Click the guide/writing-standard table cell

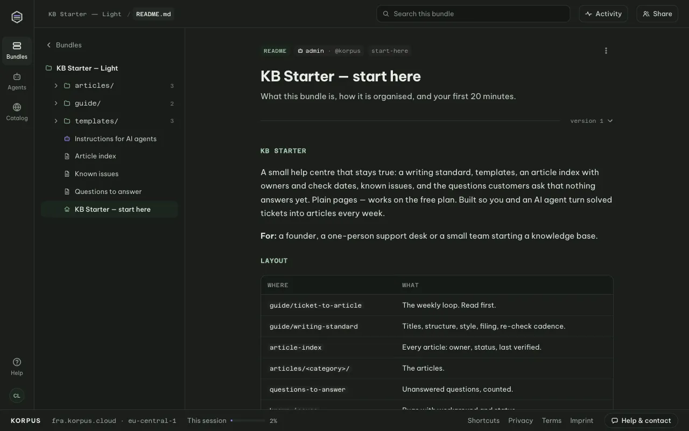pyautogui.click(x=314, y=326)
